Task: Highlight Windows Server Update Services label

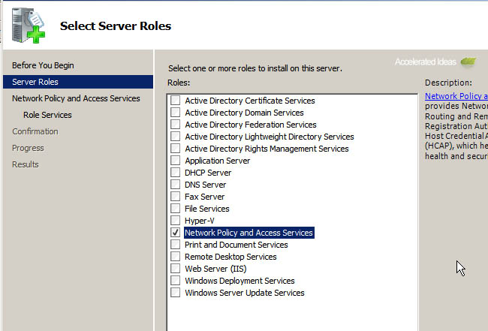Action: pyautogui.click(x=245, y=293)
